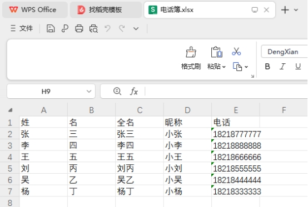Click the DengXian font name box
The image size is (308, 207).
coord(284,52)
